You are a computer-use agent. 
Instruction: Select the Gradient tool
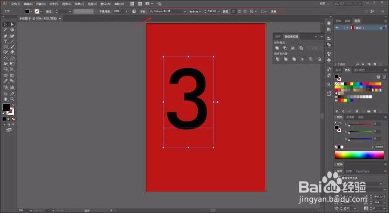coord(12,76)
